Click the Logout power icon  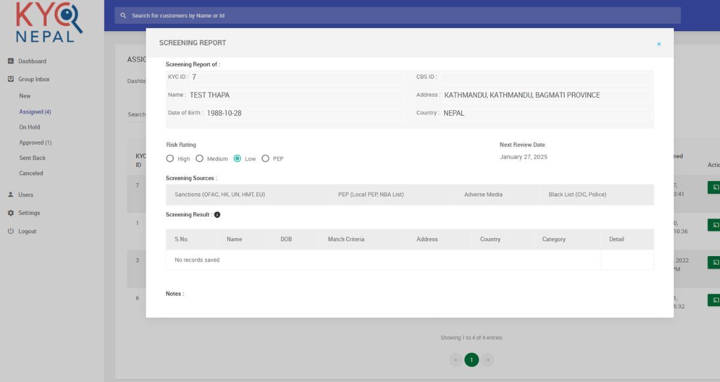11,231
